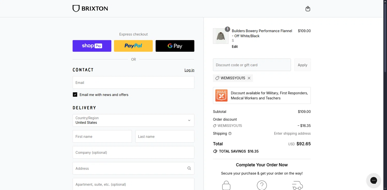The width and height of the screenshot is (387, 190).
Task: Focus the Address field
Action: pos(133,168)
